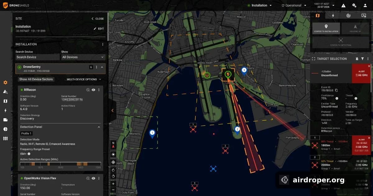
Task: Switch to the radar tab in right panel
Action: pos(348,16)
